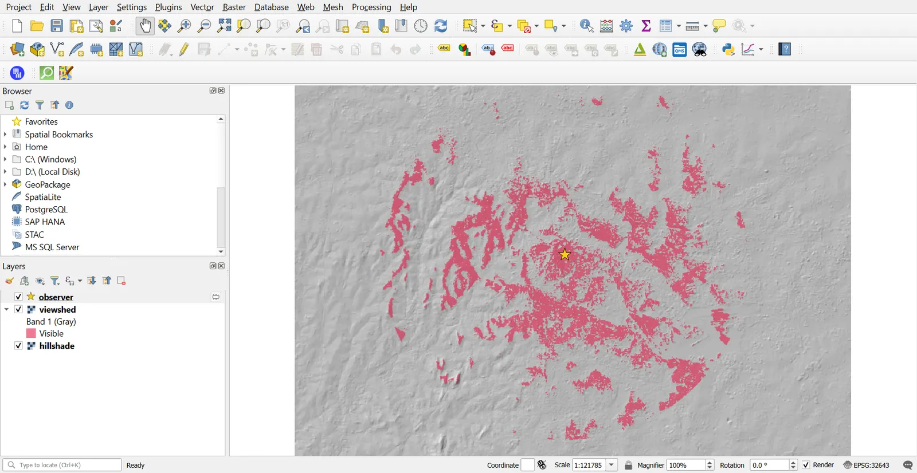
Task: Click the Identify Features tool
Action: 587,26
